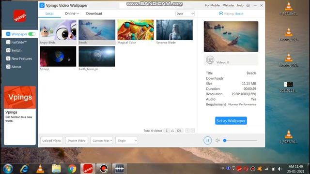Expand the Online tab dropdown
Screen dimensions: 310x174
pos(72,14)
